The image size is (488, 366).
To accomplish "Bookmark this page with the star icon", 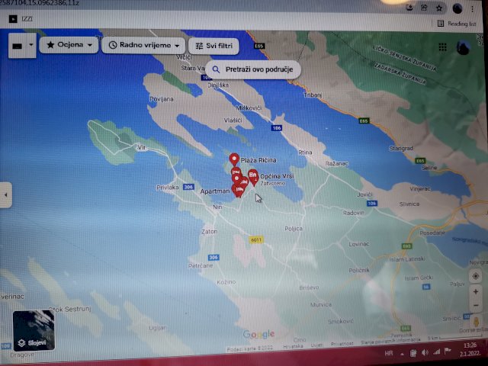I will tap(439, 8).
